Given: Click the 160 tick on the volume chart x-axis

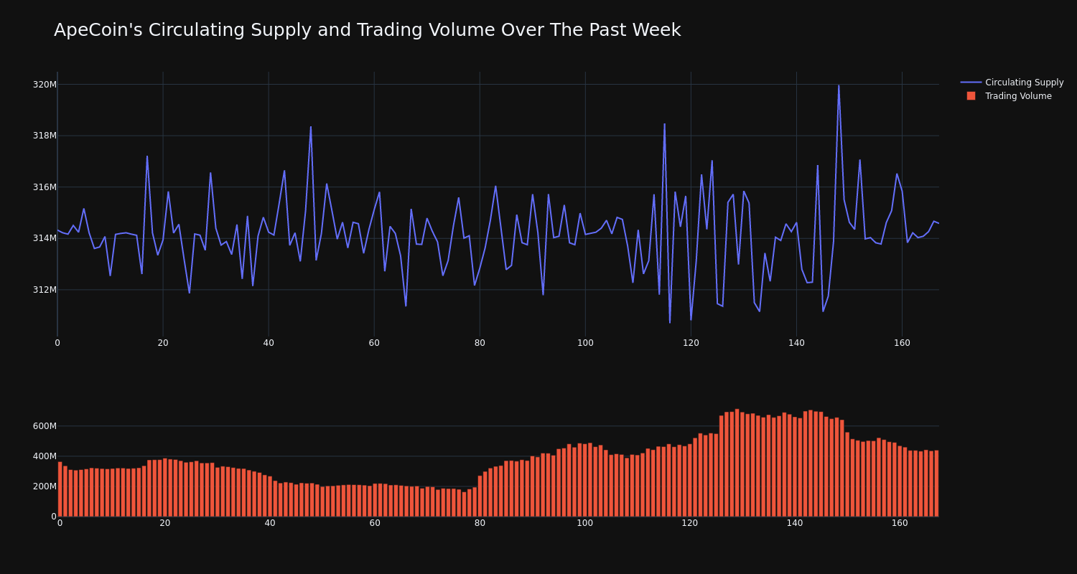Looking at the screenshot, I should 900,523.
